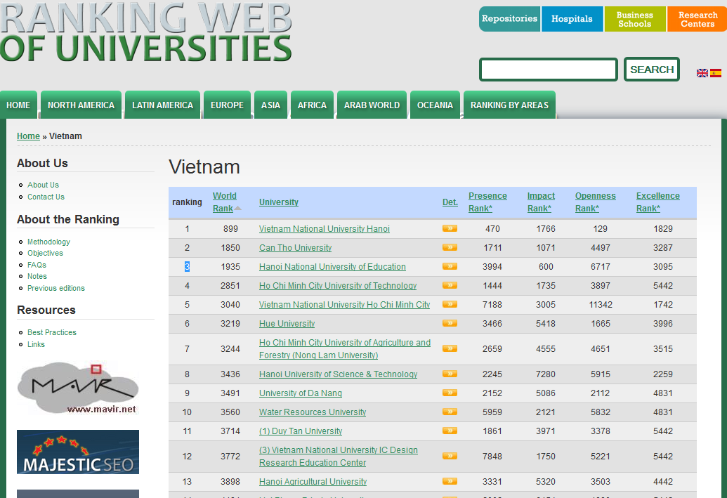Sort table by Excellence Rank column
The height and width of the screenshot is (498, 727).
[658, 202]
